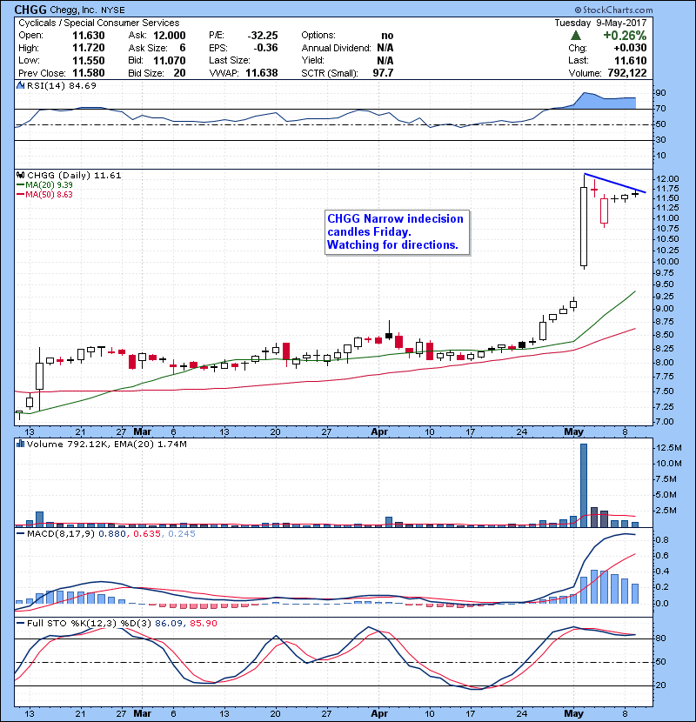Click the Open value 11.630
Viewport: 696px width, 722px height.
pos(89,36)
